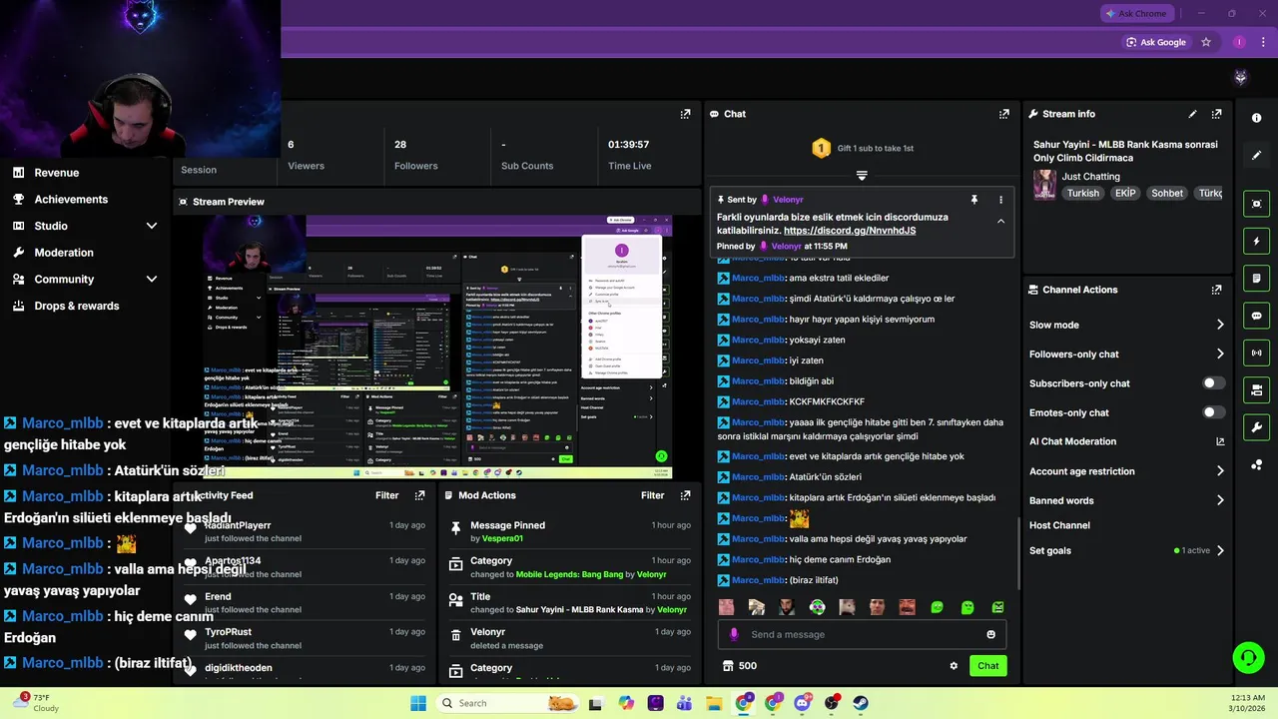Click the chat bubble quick action icon

[x=1256, y=316]
